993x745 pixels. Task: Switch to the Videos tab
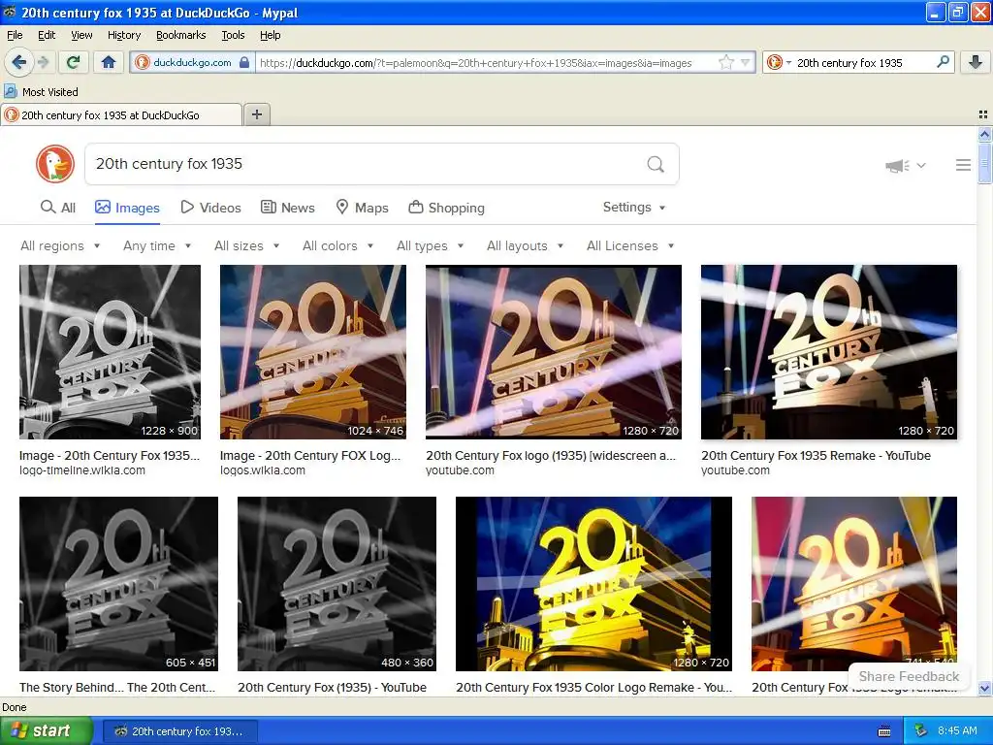coord(210,208)
